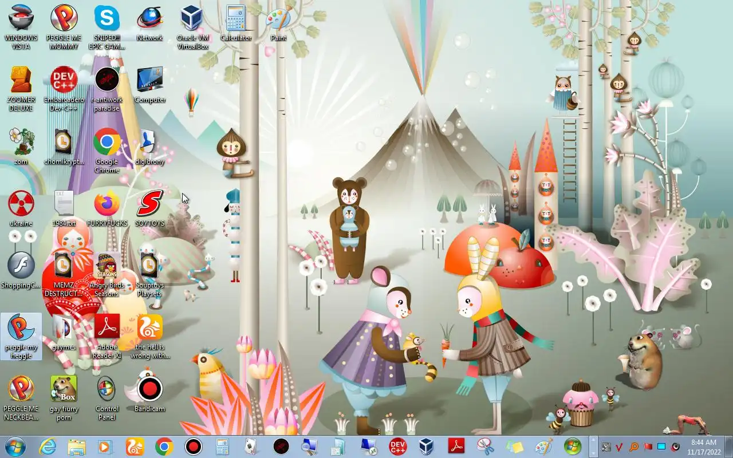
Task: Open Dev-C++ from the taskbar
Action: click(x=397, y=447)
